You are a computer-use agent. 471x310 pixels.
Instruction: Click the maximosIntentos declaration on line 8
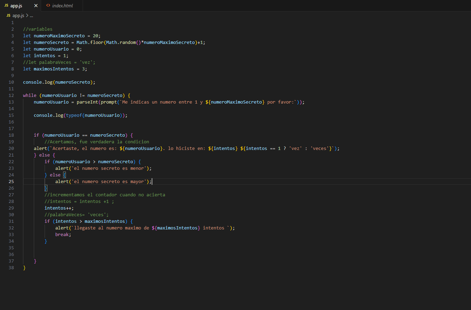click(53, 68)
